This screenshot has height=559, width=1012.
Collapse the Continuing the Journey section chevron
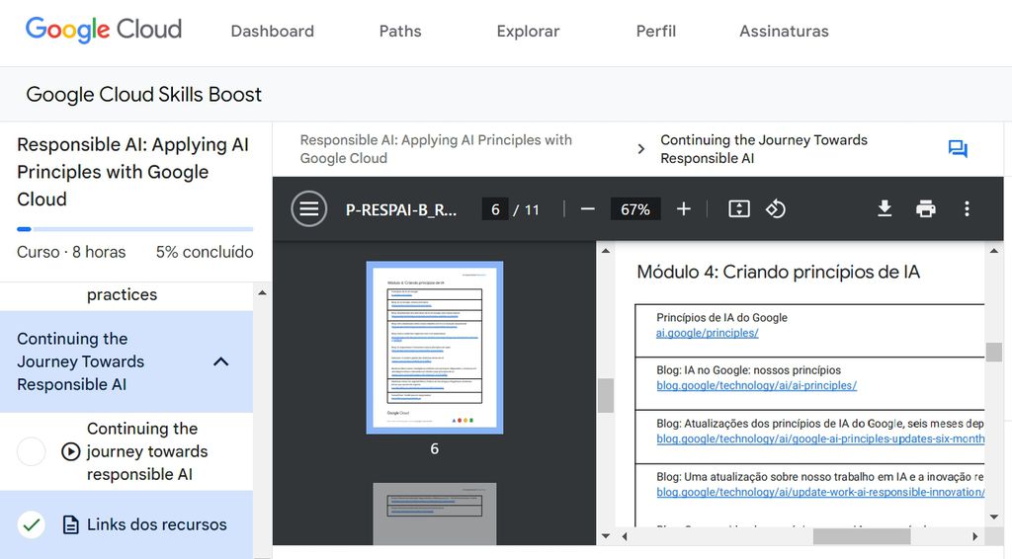pos(220,361)
